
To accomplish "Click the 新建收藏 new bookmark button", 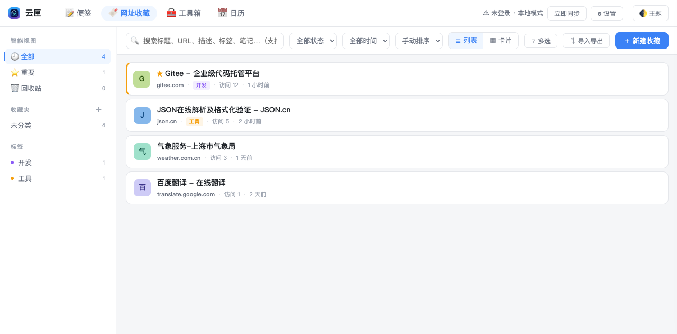I will [642, 41].
